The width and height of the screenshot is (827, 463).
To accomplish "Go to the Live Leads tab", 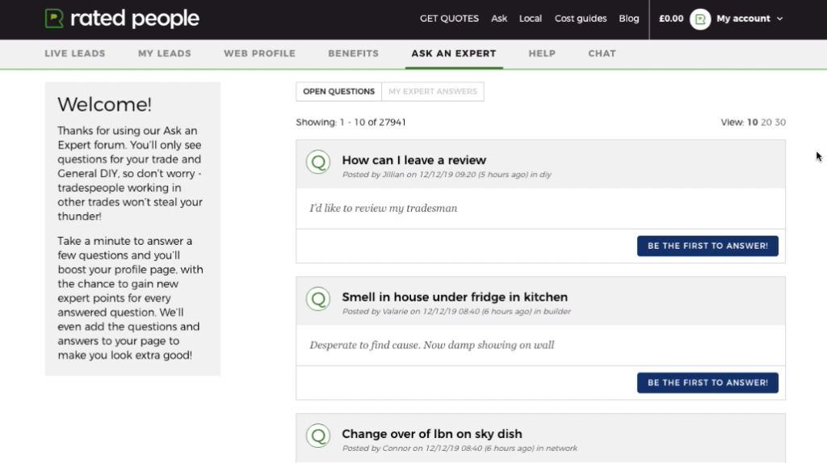I will [75, 53].
